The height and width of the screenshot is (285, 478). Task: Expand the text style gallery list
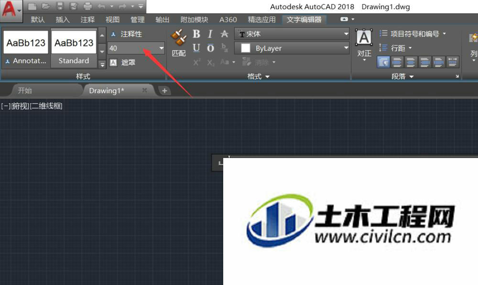tap(102, 64)
